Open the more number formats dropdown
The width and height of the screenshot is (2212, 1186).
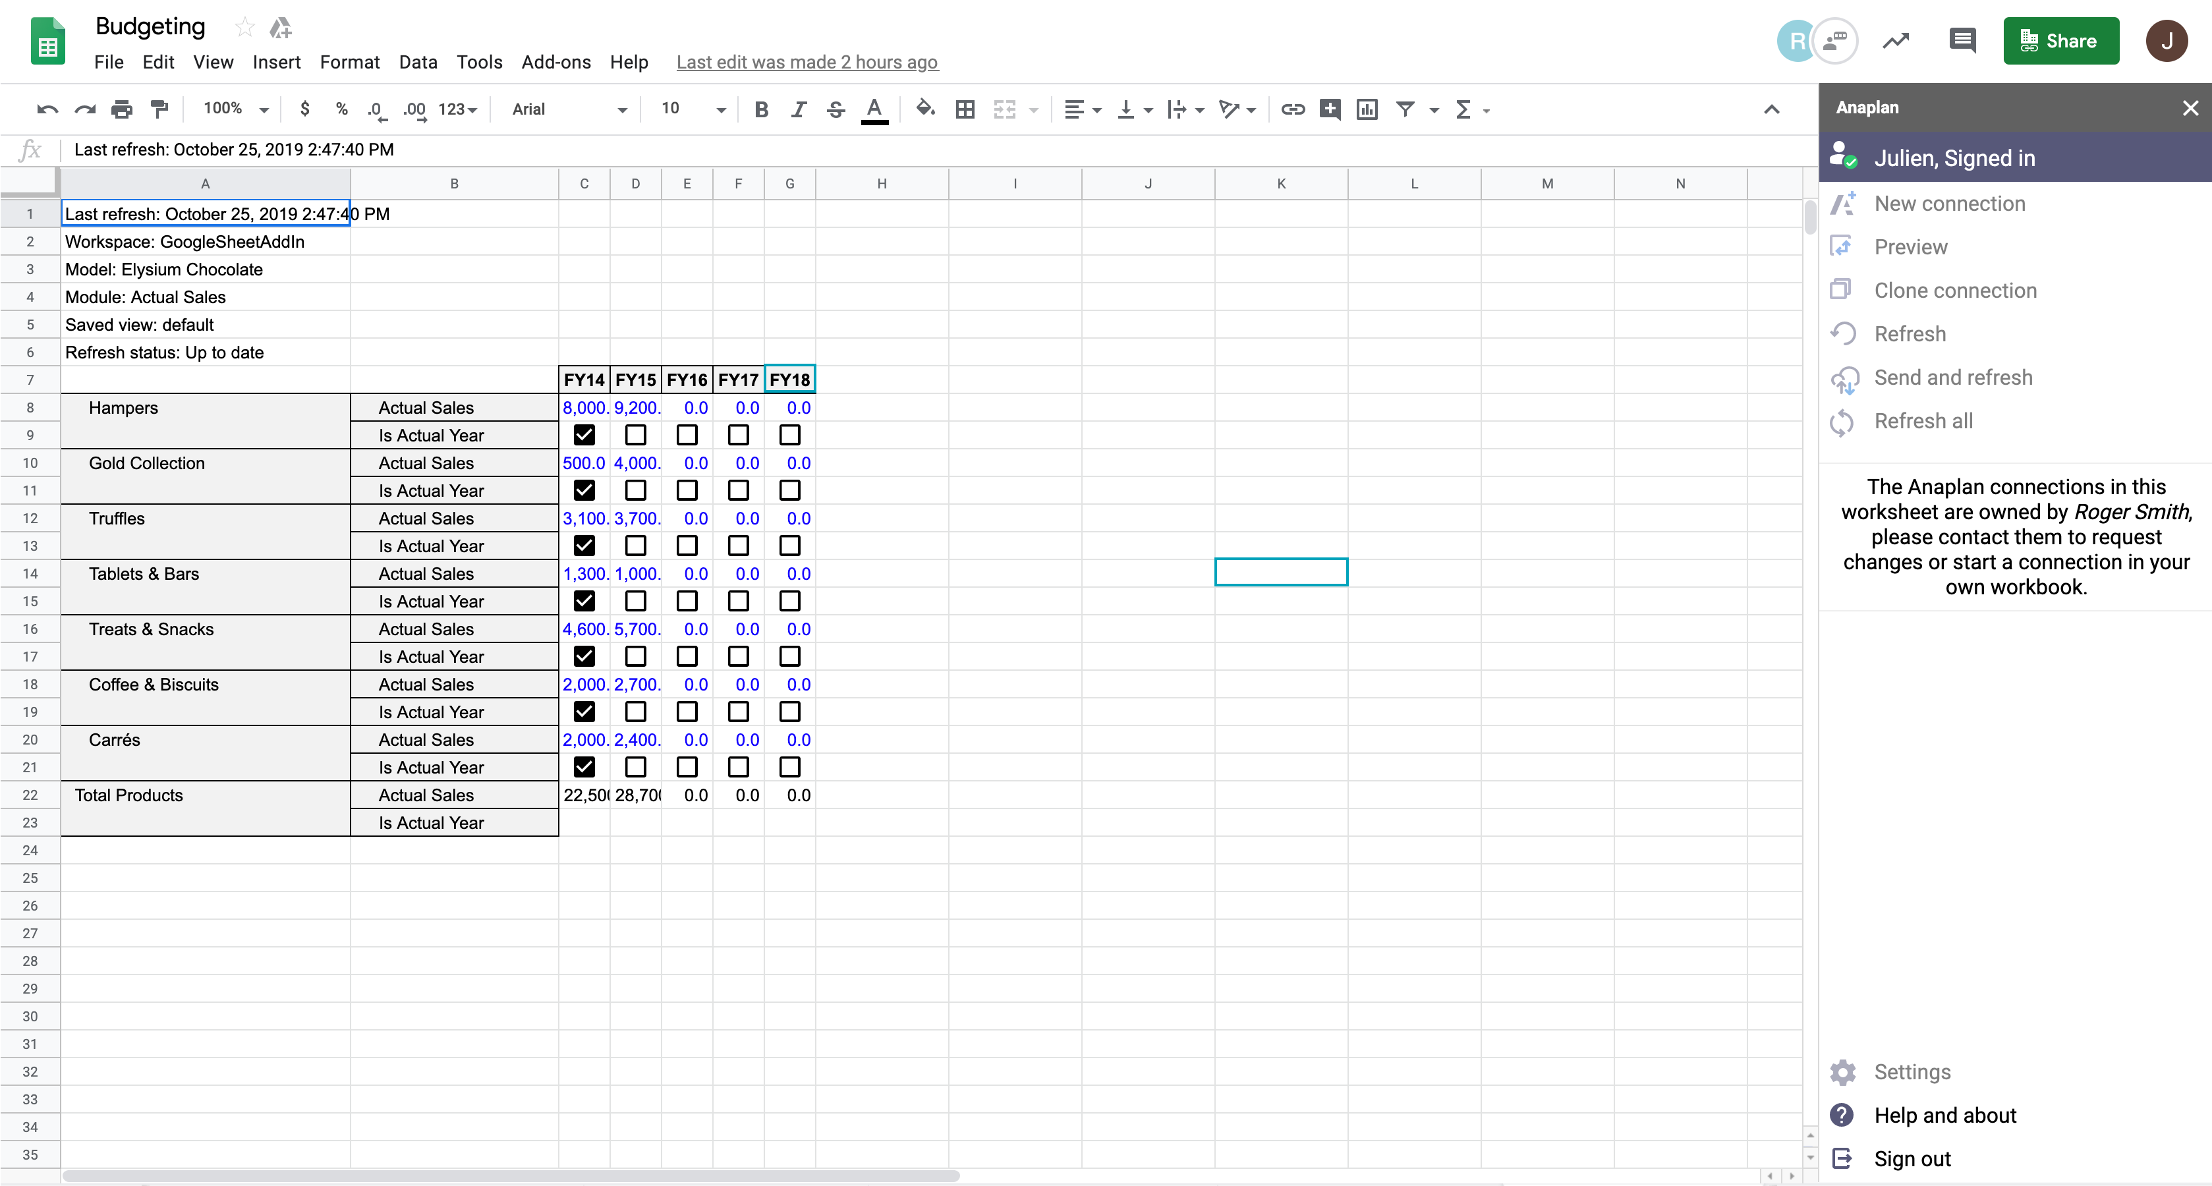tap(458, 109)
